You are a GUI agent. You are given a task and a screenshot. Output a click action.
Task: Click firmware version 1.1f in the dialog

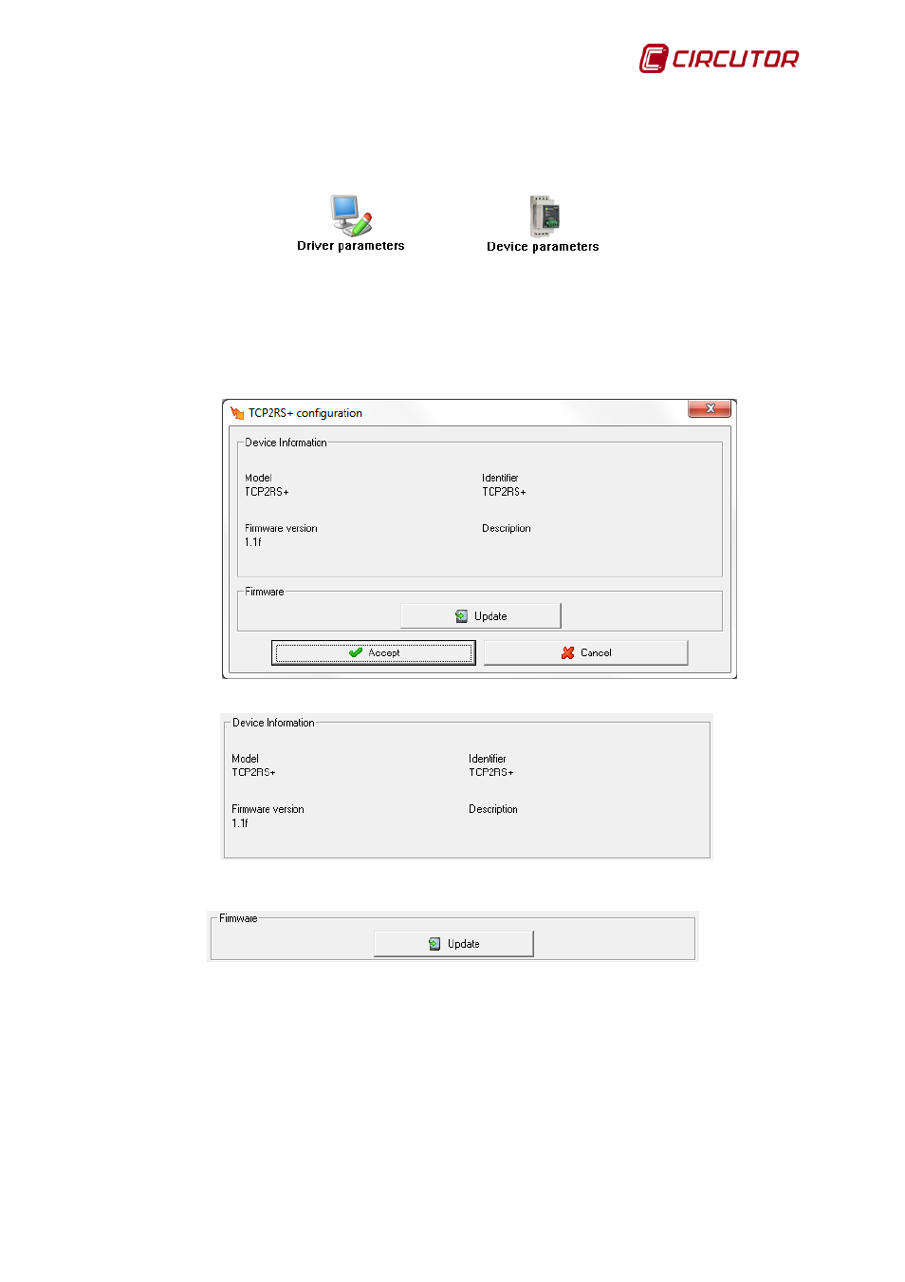tap(253, 542)
